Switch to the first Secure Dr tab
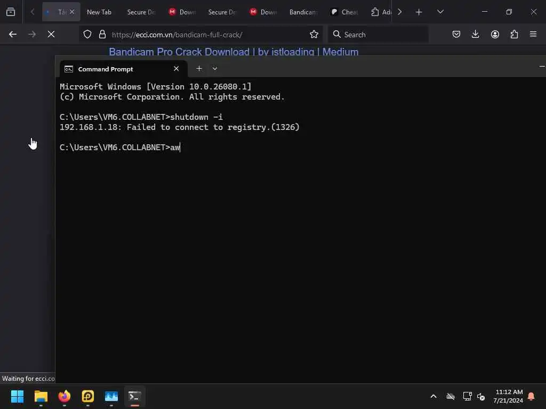The height and width of the screenshot is (409, 546). pos(141,12)
